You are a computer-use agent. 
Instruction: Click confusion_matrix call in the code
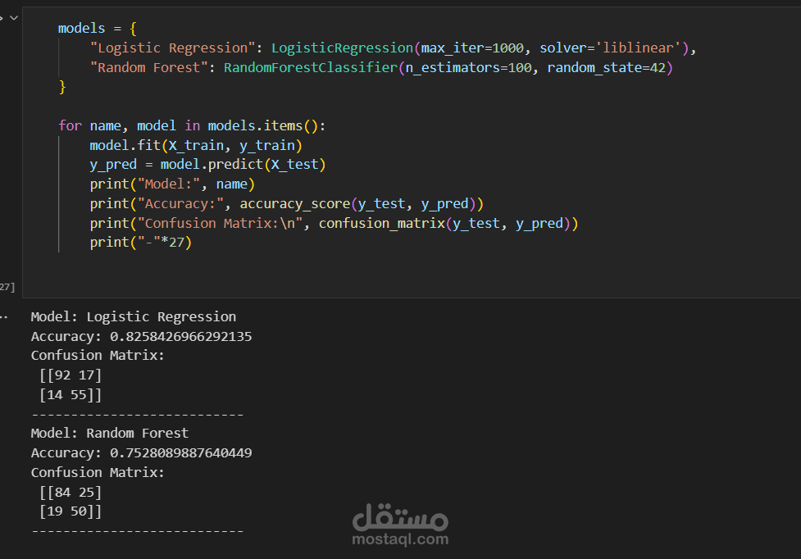381,223
